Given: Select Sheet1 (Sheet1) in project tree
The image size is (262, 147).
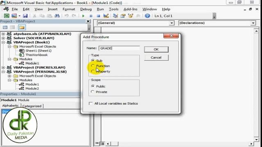Looking at the screenshot, I should [x=38, y=51].
